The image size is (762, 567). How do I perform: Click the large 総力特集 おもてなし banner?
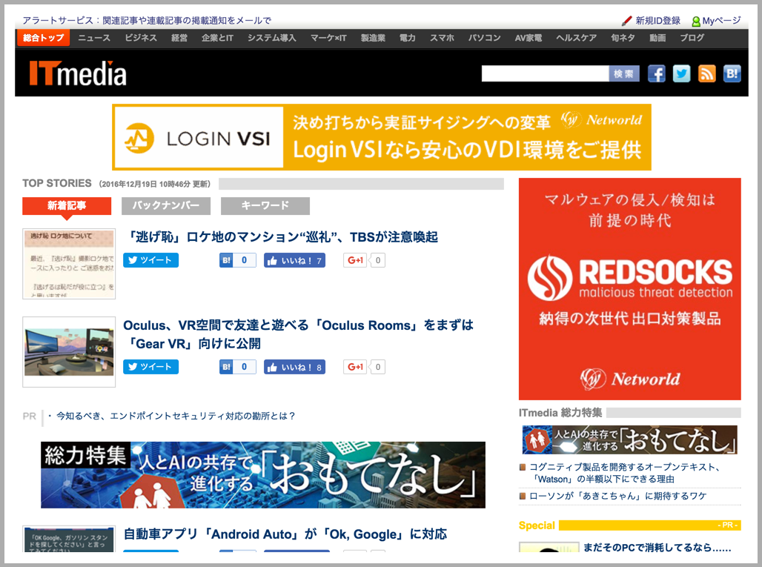(x=263, y=474)
